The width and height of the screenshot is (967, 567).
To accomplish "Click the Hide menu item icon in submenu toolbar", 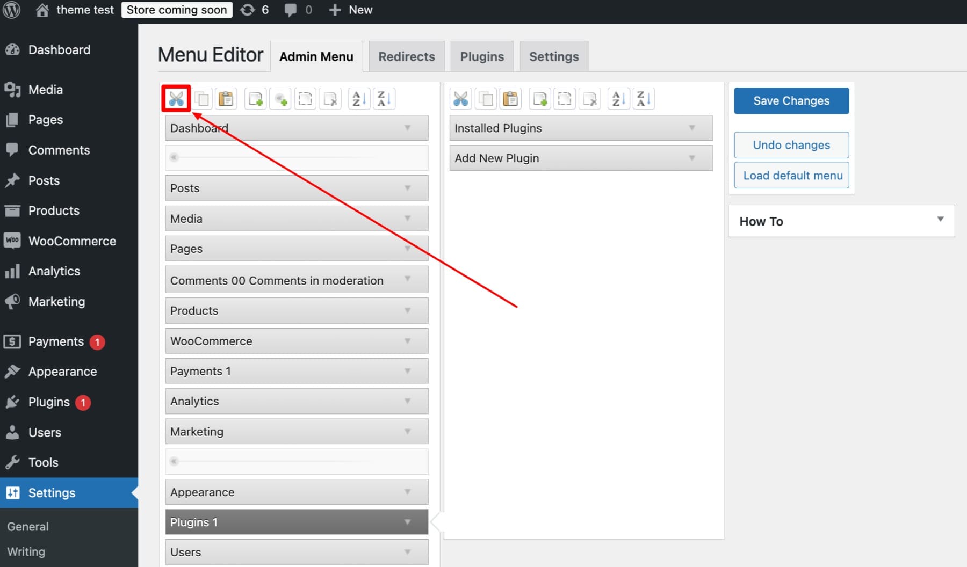I will point(565,99).
